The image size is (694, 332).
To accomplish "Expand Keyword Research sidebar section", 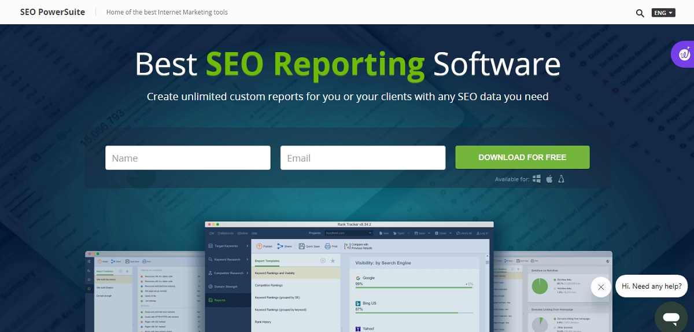I will point(228,260).
